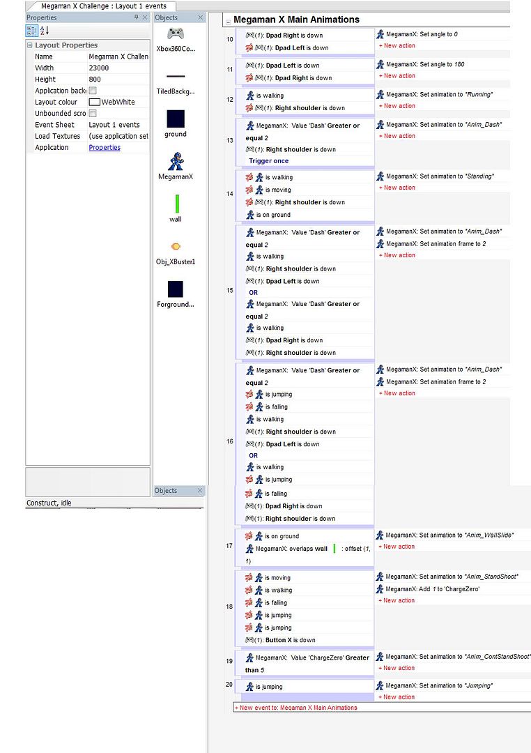Close the top Objects panel

coord(201,17)
